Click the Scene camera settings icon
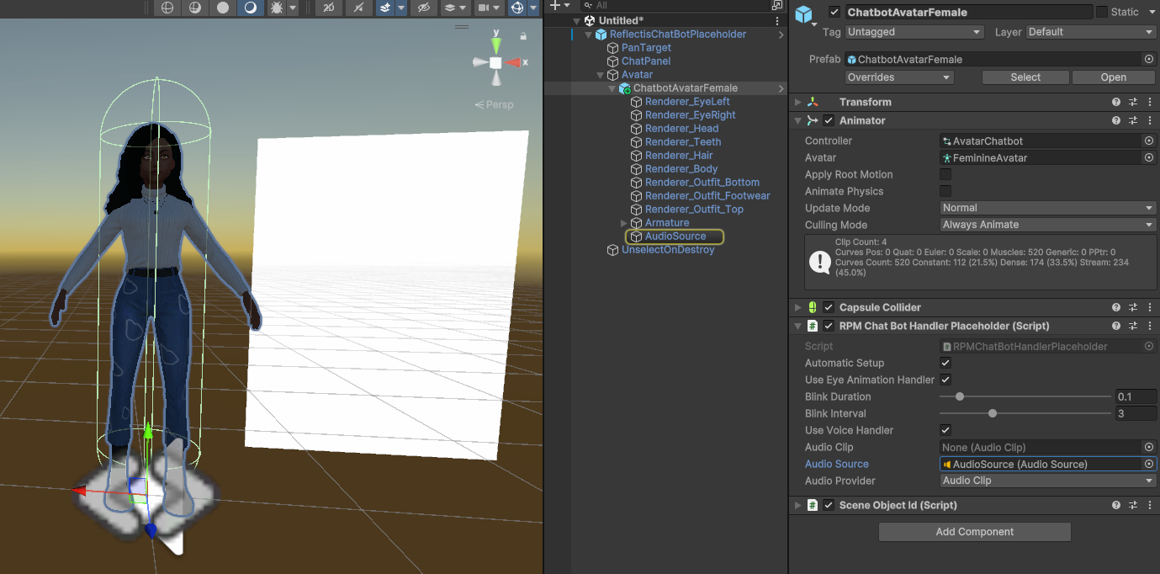This screenshot has width=1160, height=574. 484,8
